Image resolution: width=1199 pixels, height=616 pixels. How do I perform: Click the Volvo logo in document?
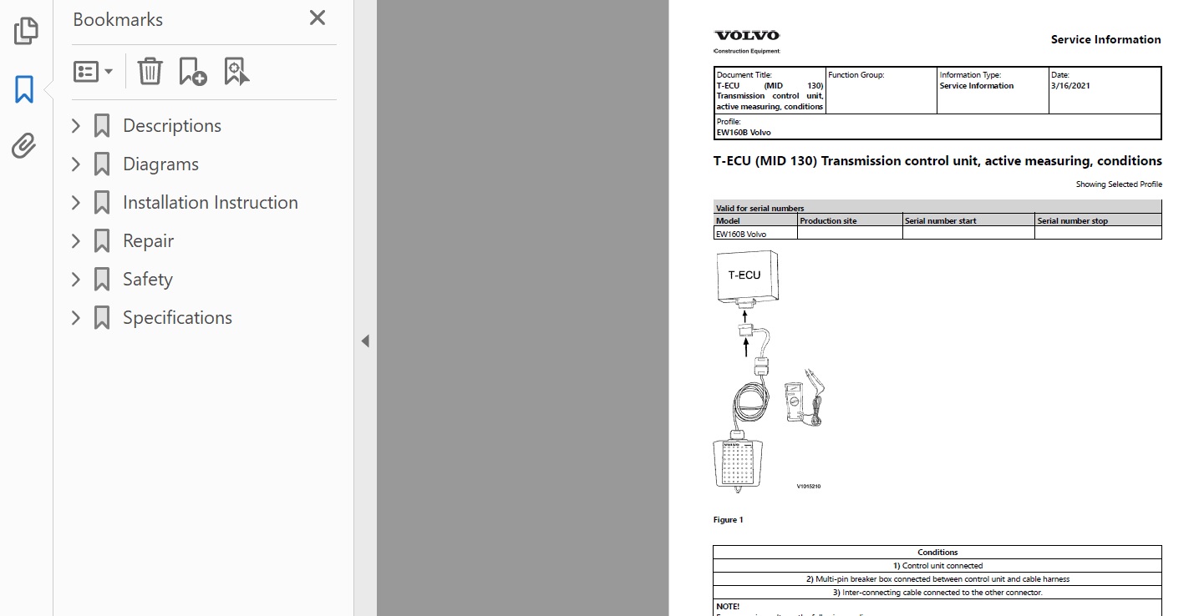(746, 36)
